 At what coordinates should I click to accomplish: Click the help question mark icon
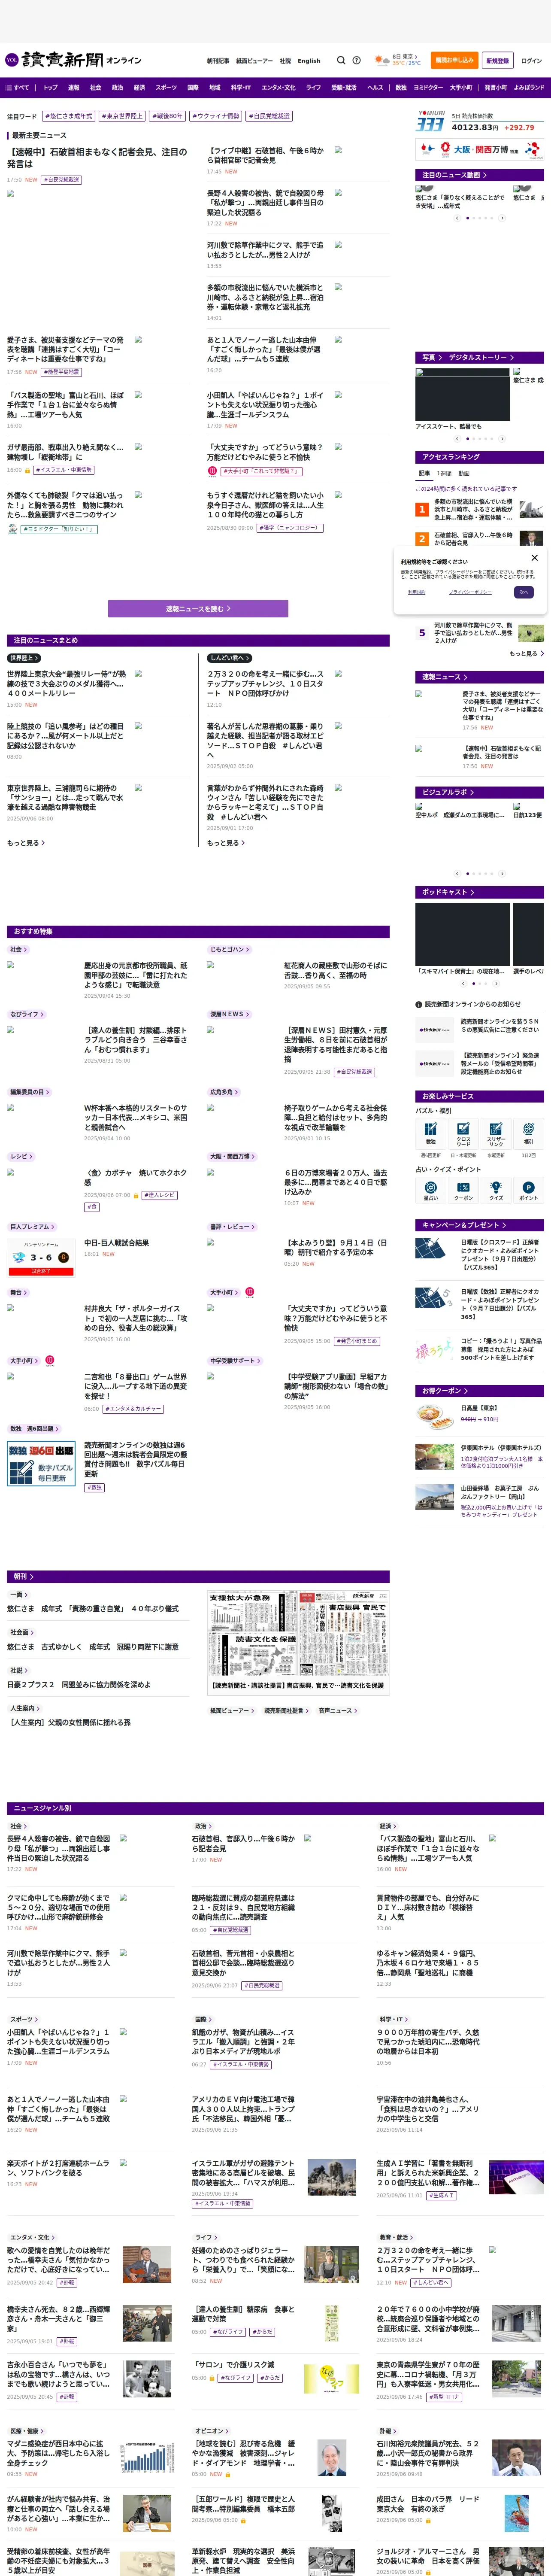(x=356, y=60)
